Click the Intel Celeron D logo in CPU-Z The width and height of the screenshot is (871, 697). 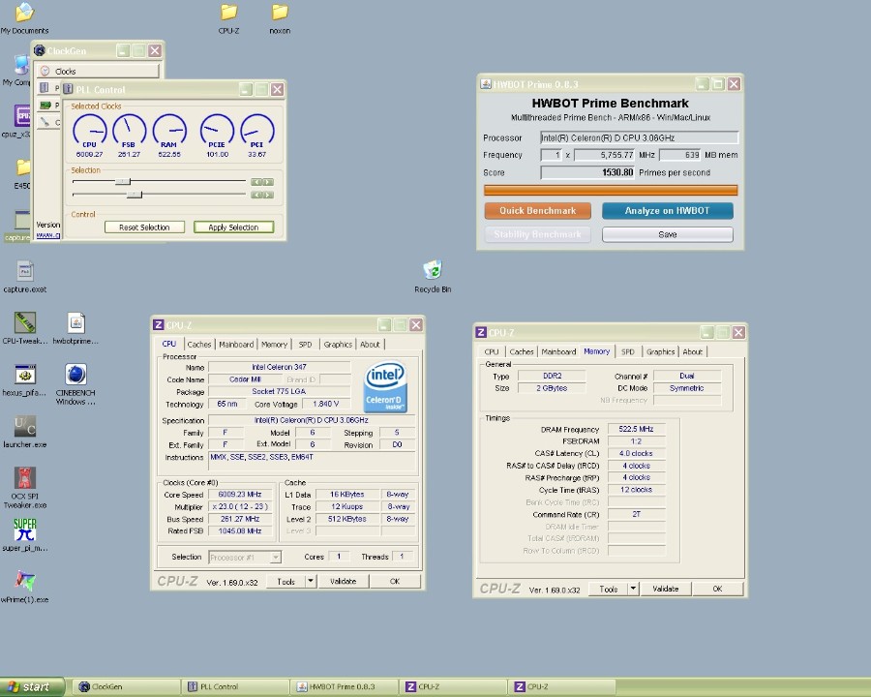[x=385, y=387]
